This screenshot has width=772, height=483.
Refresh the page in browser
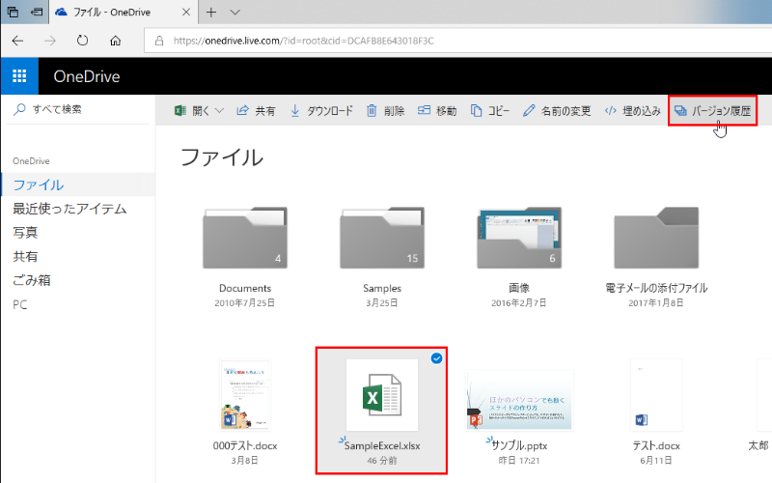click(82, 41)
